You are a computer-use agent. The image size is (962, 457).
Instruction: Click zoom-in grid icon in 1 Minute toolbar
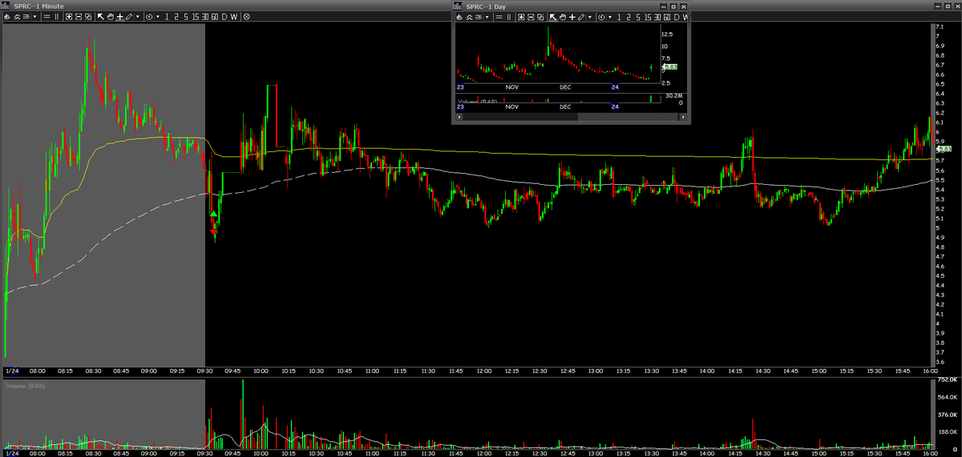coord(69,16)
